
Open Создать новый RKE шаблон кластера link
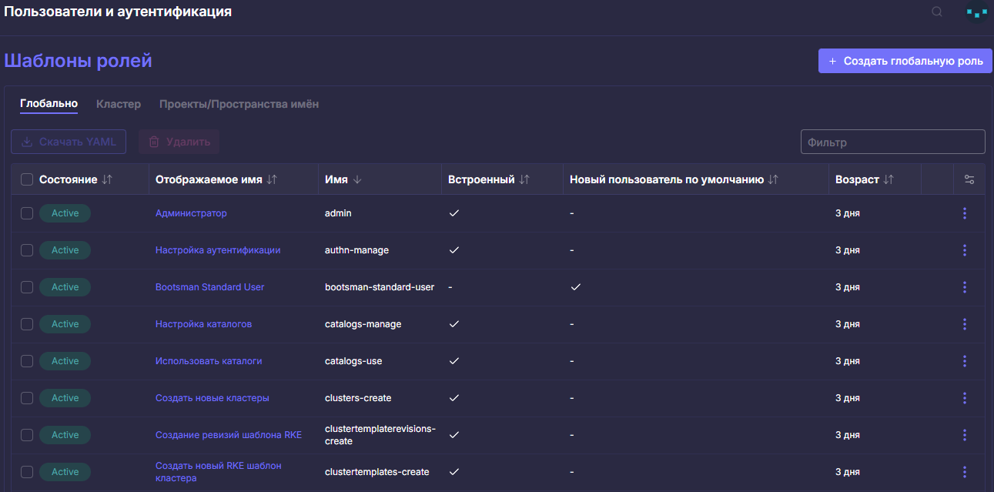(219, 472)
